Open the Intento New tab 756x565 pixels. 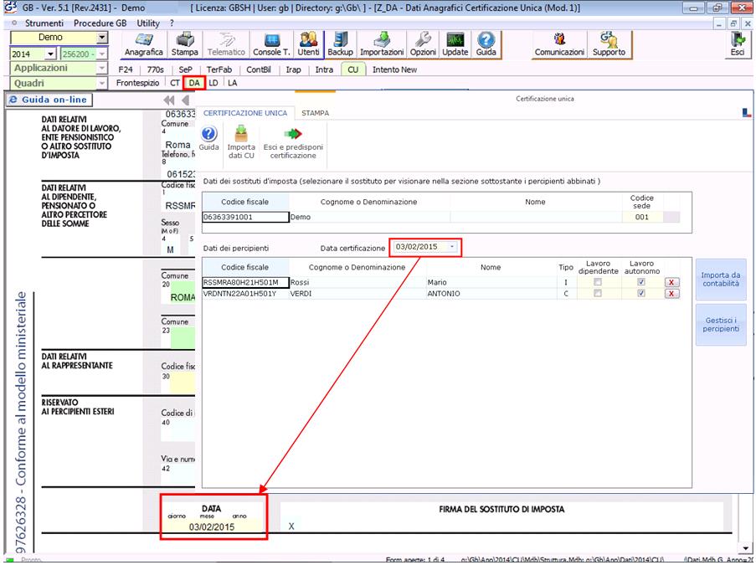(x=394, y=69)
